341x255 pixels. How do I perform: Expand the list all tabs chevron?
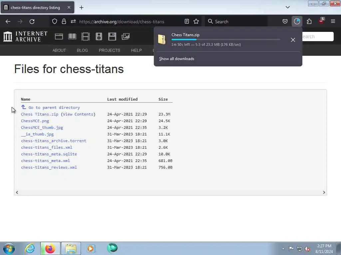click(x=287, y=7)
